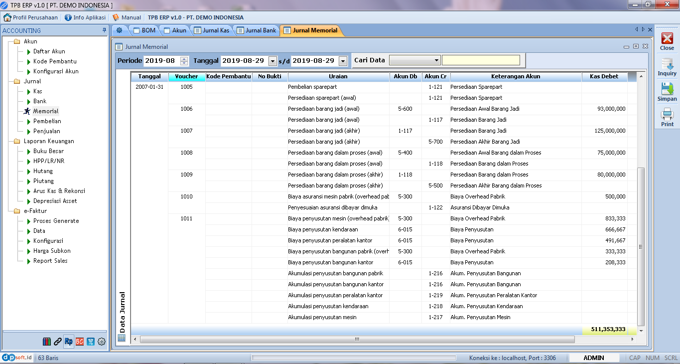Select the Rp accounting module icon
This screenshot has height=364, width=680.
(69, 342)
